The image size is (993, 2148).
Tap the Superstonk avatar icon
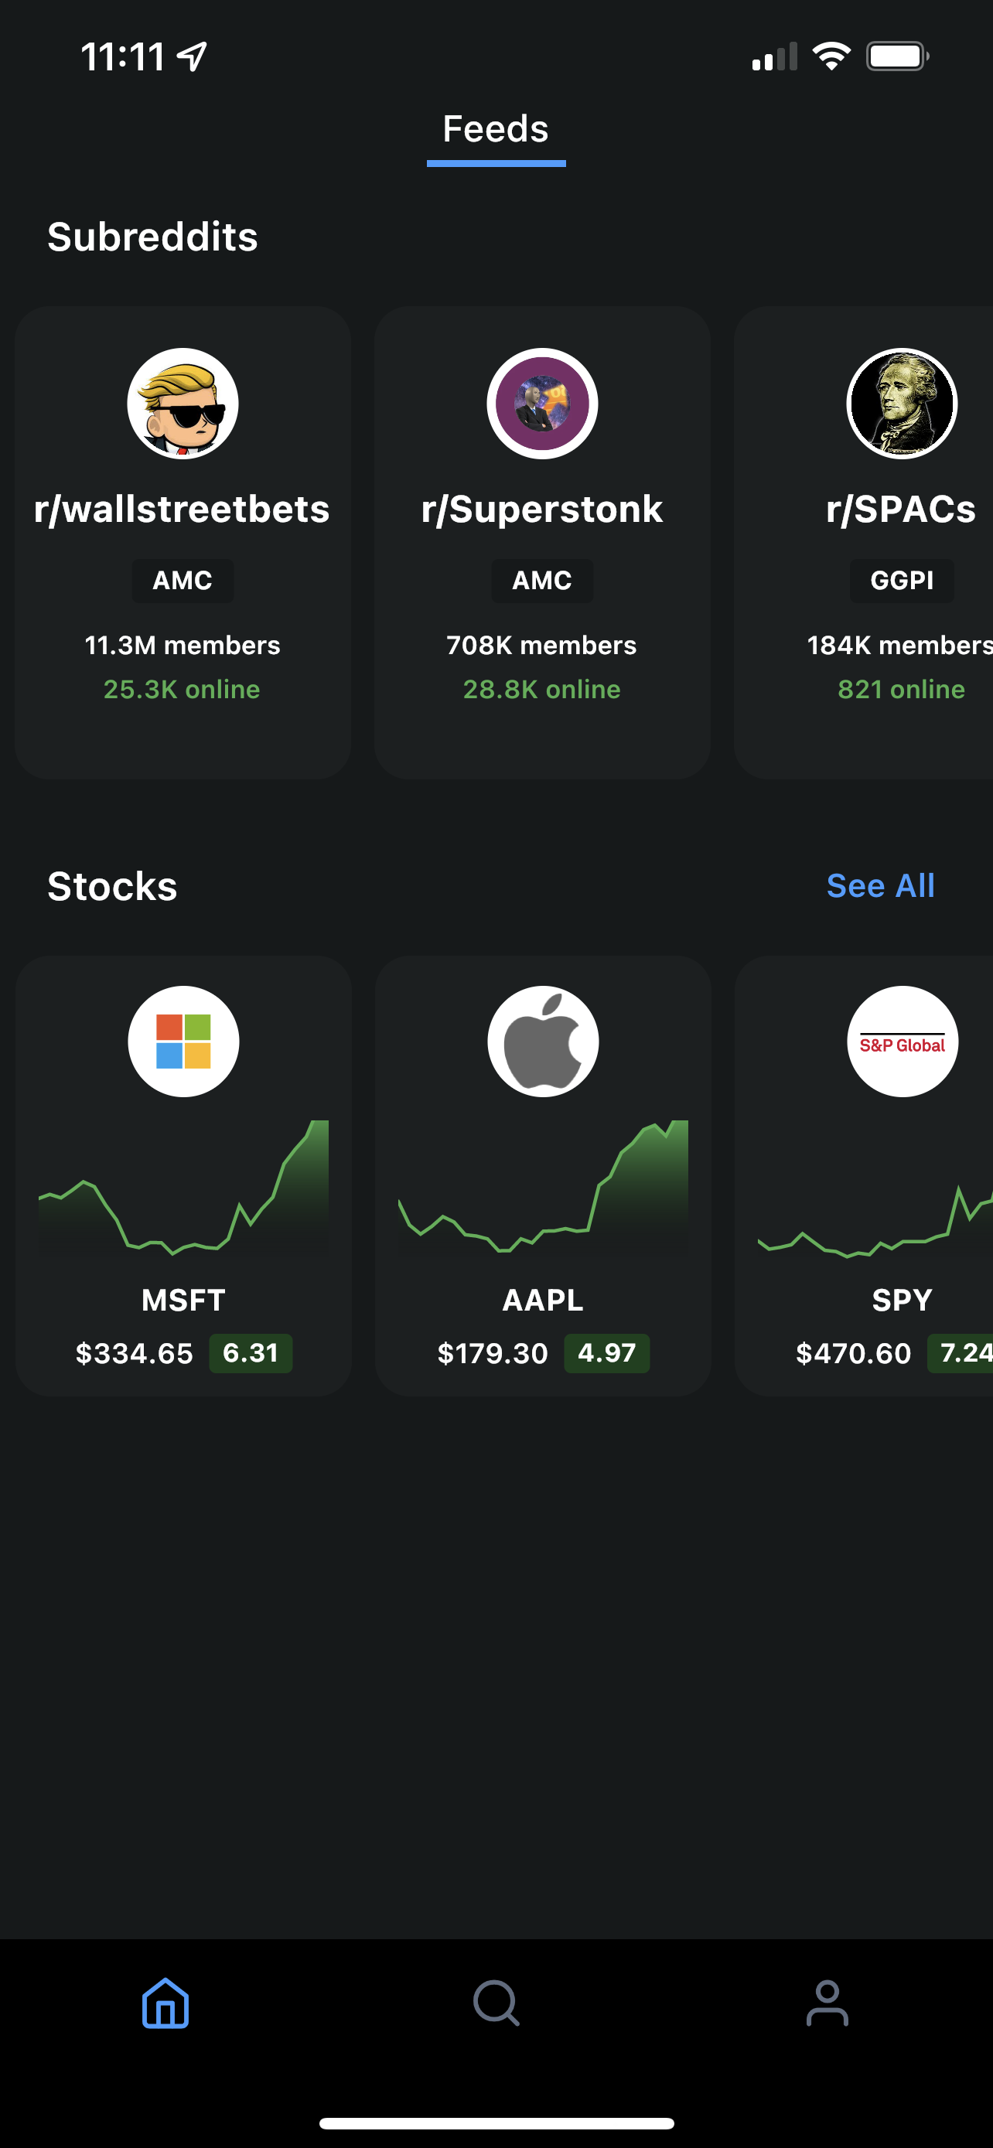point(542,404)
